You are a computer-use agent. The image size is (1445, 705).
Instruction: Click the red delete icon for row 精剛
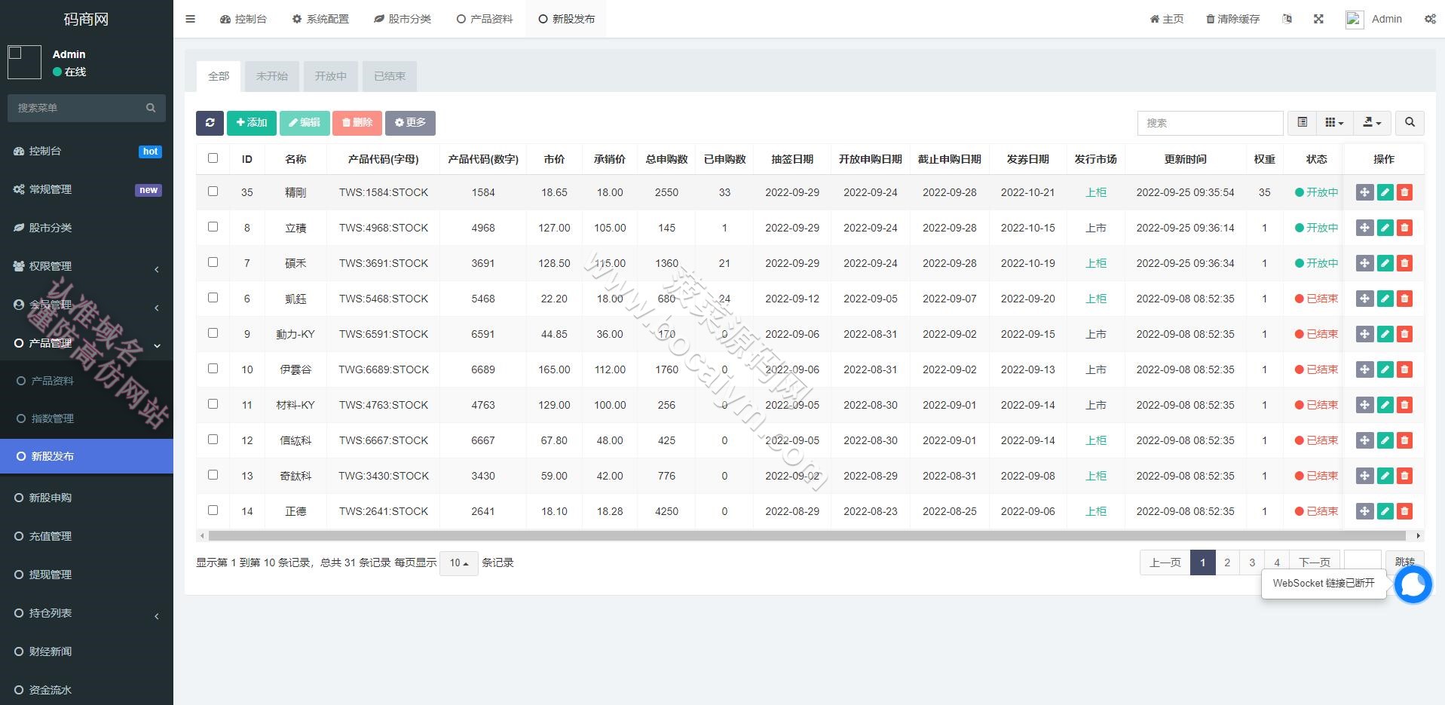[1404, 192]
